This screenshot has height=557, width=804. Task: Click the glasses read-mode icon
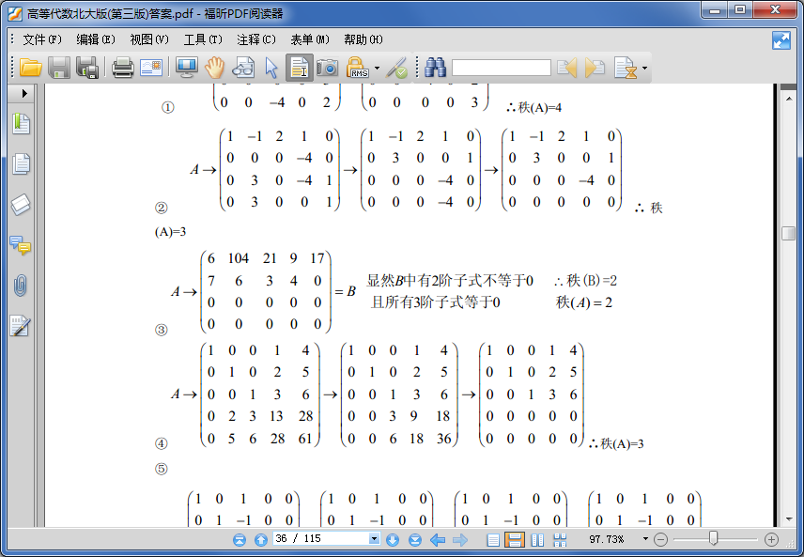pos(243,68)
